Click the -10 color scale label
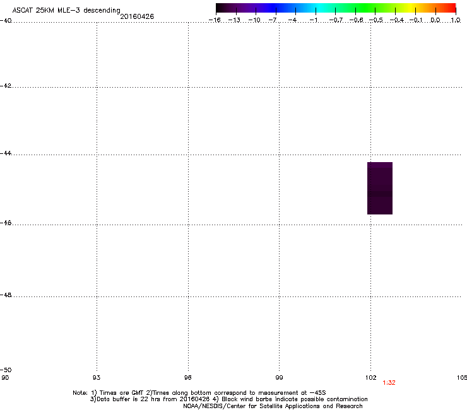Image resolution: width=467 pixels, height=410 pixels. 254,20
